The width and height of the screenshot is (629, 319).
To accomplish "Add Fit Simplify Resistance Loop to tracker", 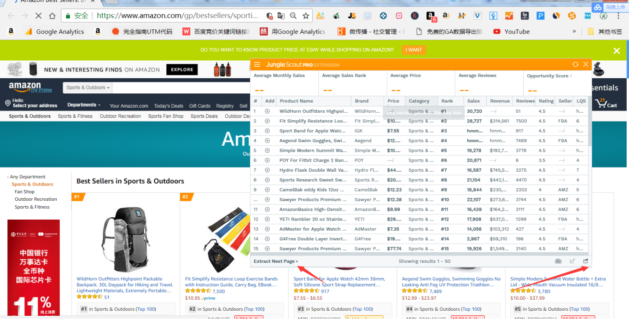I will click(x=268, y=121).
